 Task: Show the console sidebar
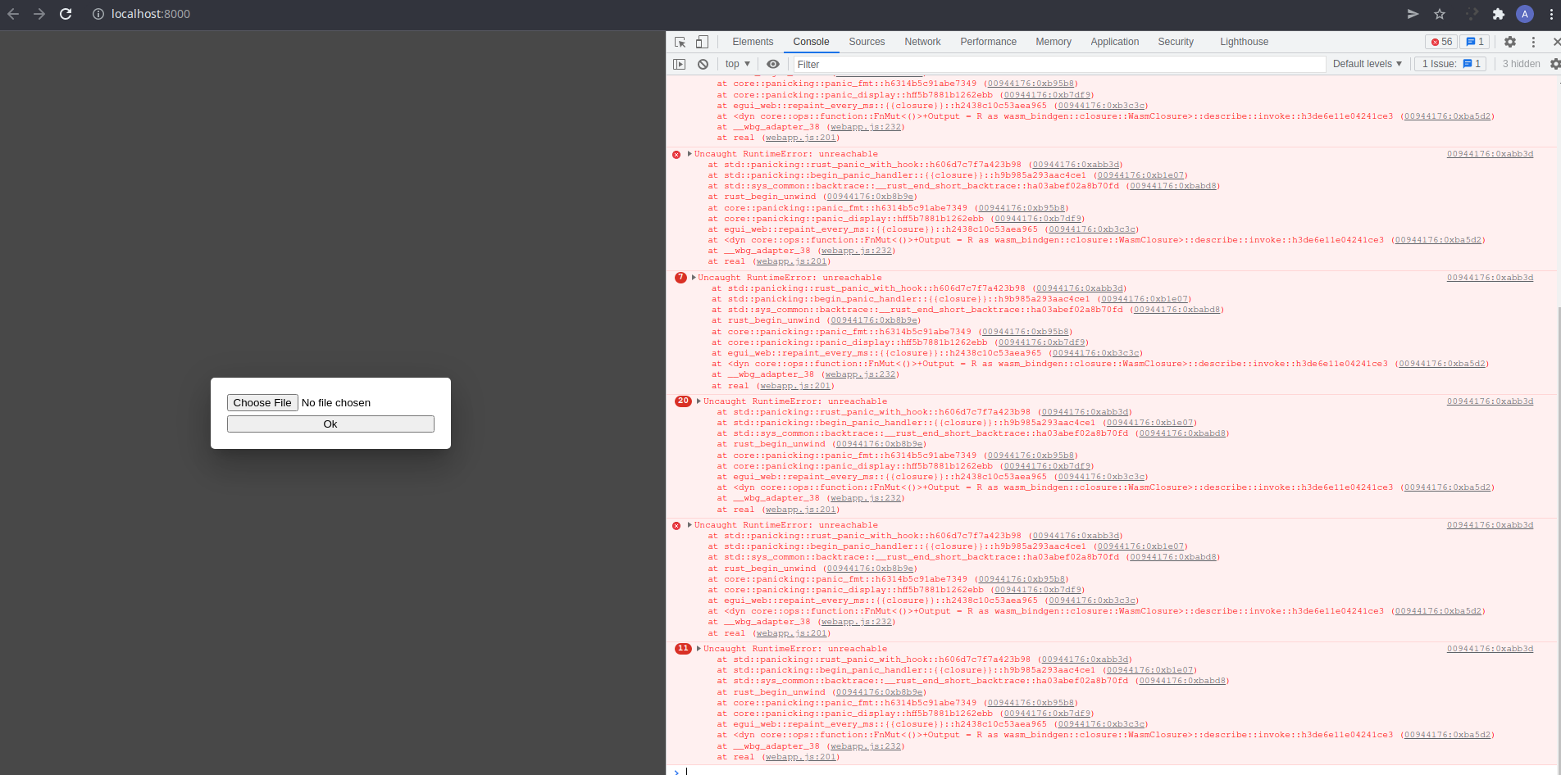(680, 64)
